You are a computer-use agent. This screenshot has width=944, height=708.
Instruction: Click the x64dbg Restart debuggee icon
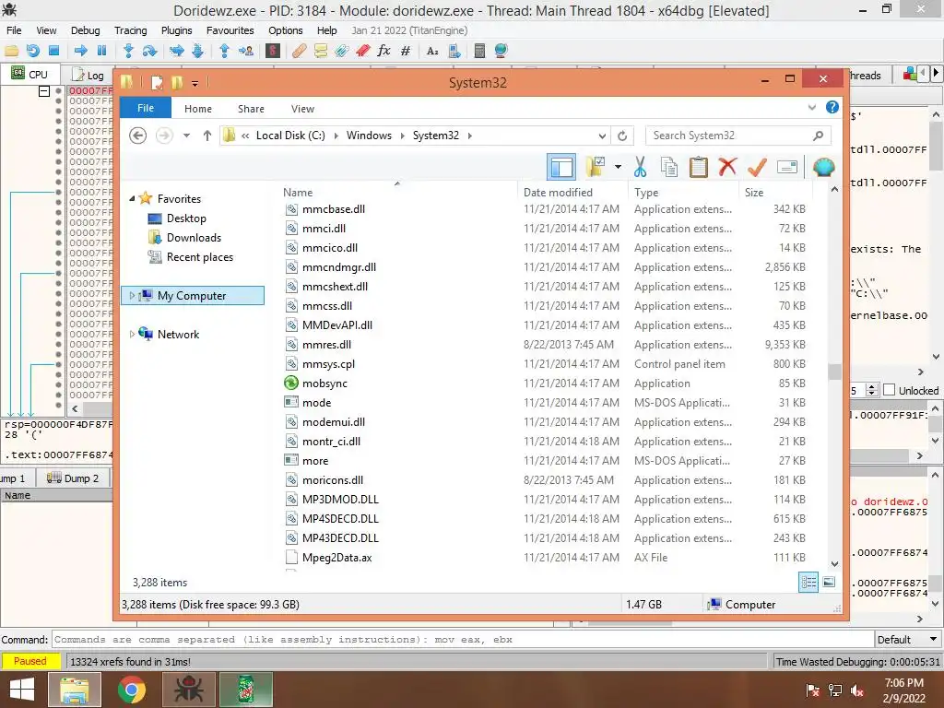point(32,52)
